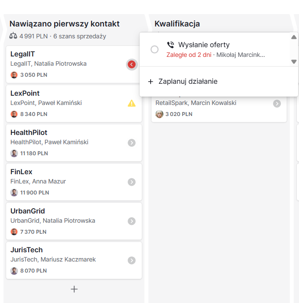Select the Kwalifikacja stage header
Viewport: 299px width, 303px height.
pyautogui.click(x=177, y=24)
